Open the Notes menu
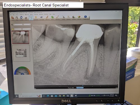The image size is (140, 105). 31,15
